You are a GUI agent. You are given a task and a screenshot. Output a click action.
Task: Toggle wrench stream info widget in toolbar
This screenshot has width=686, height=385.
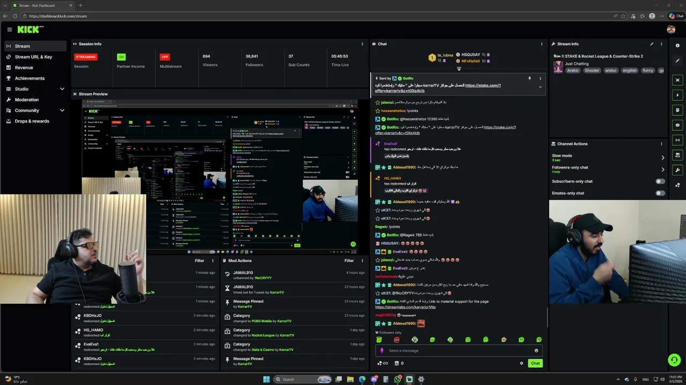[x=677, y=170]
